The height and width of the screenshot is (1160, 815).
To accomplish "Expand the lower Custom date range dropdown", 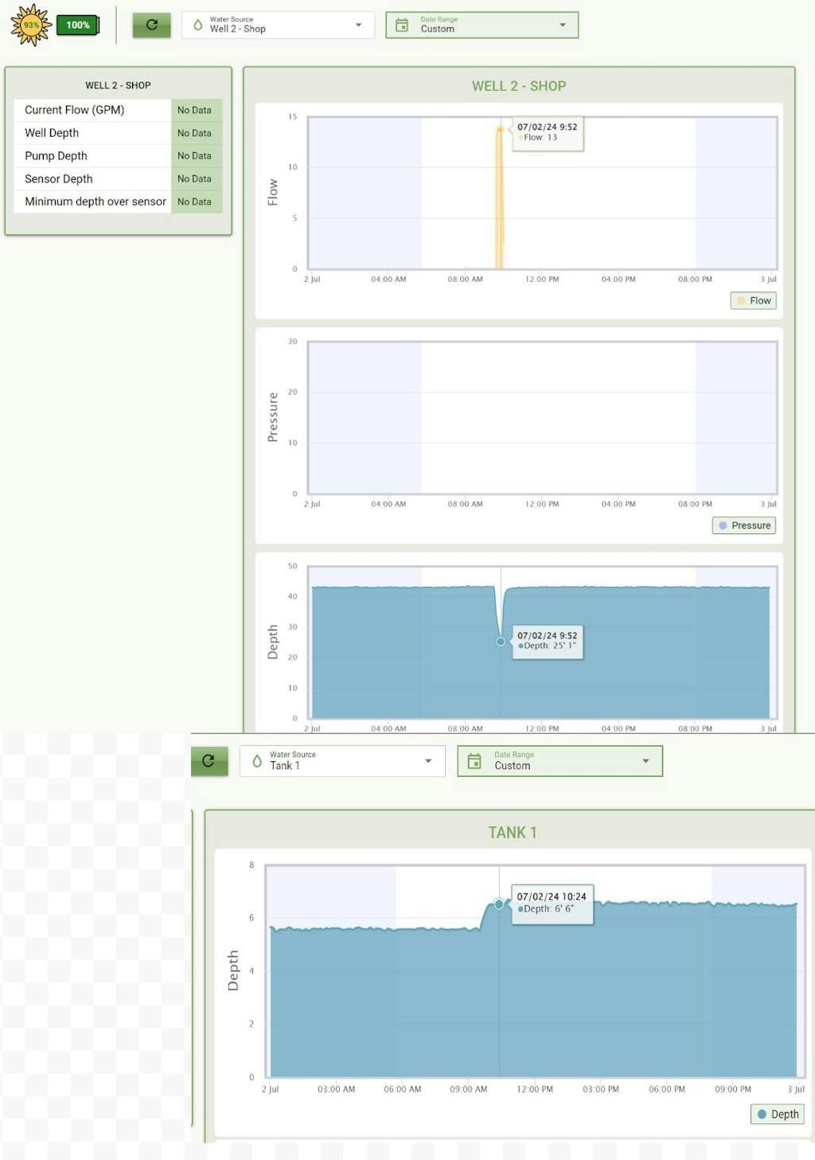I will tap(645, 761).
